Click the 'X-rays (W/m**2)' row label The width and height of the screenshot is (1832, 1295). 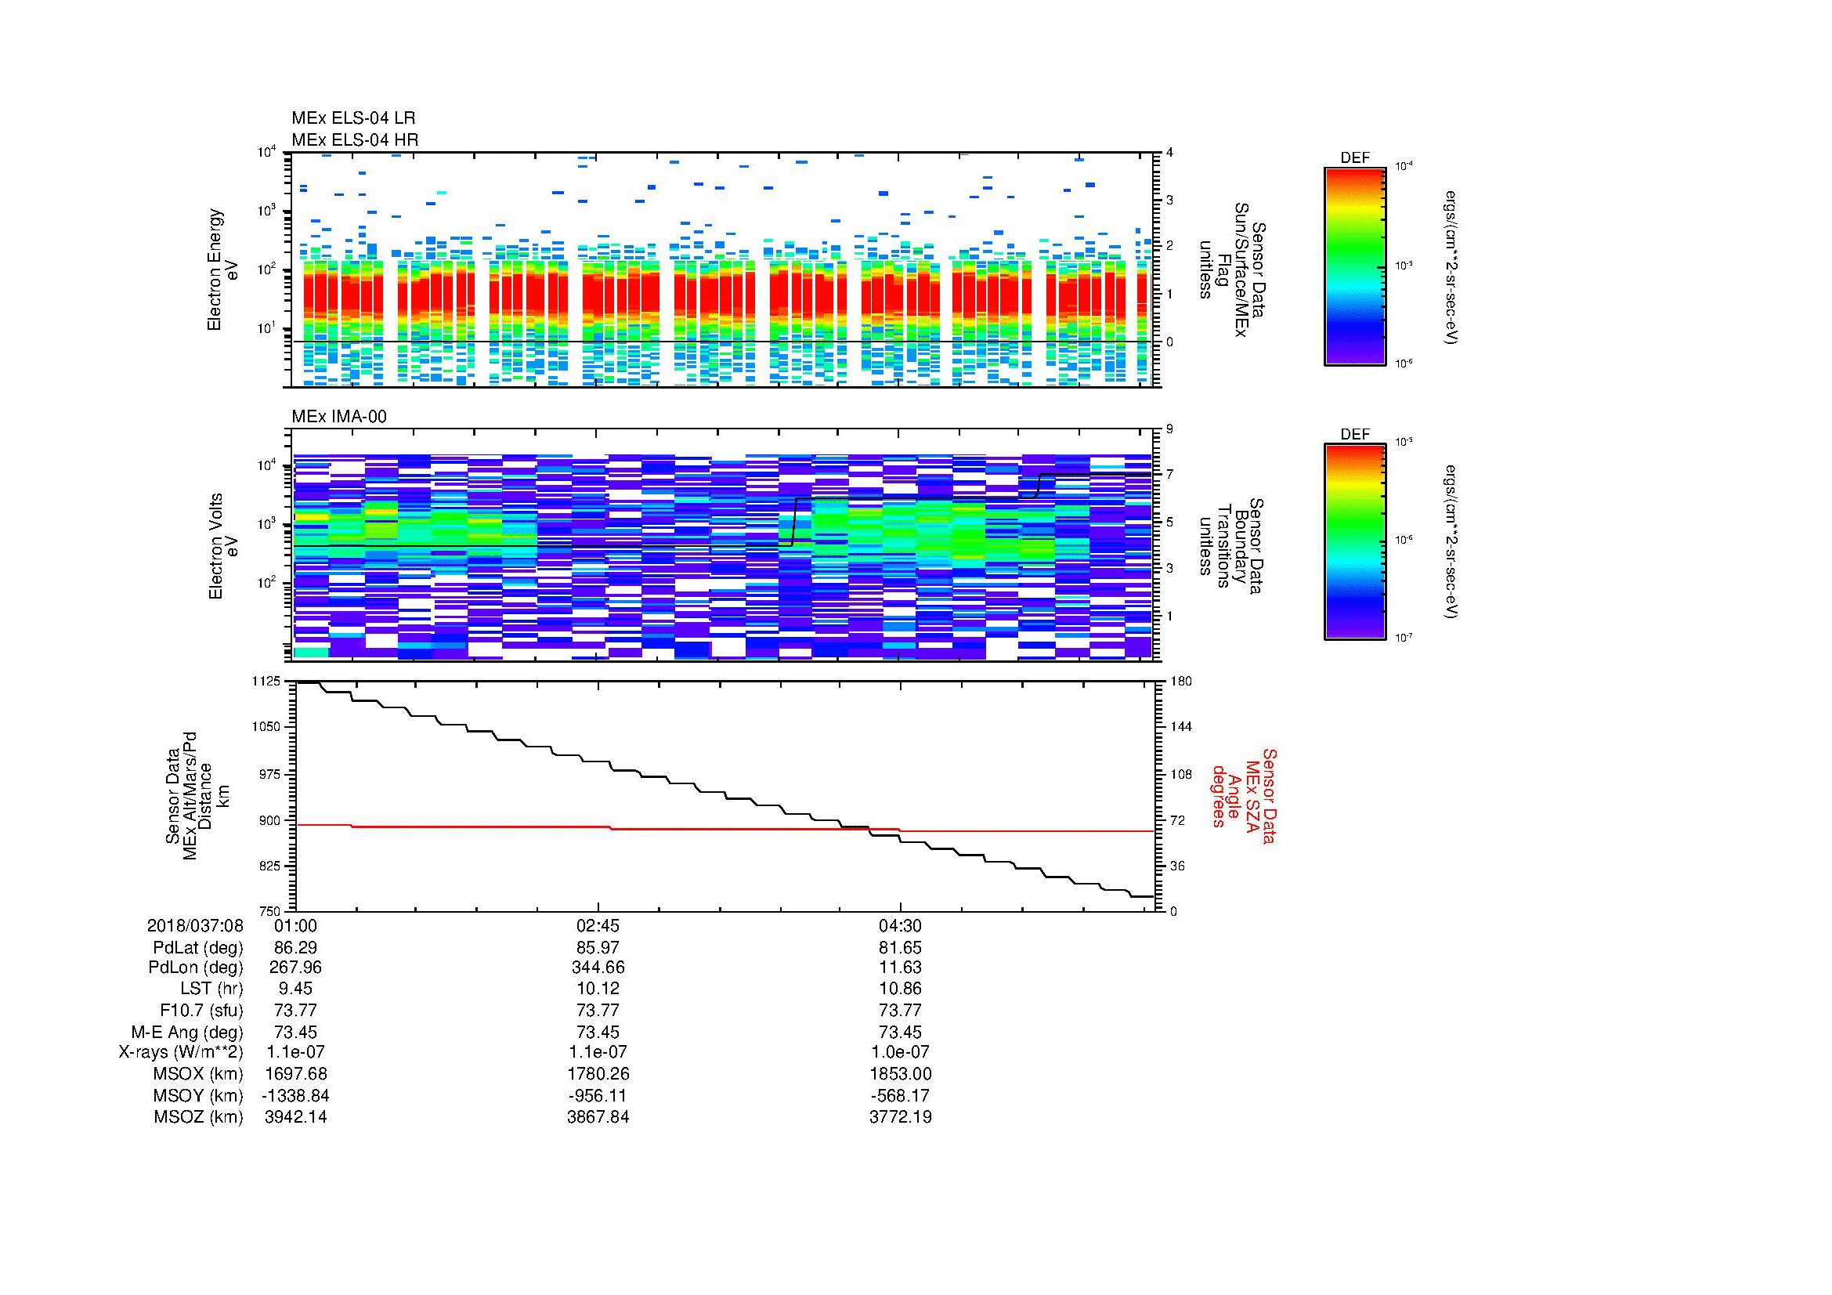[180, 1052]
